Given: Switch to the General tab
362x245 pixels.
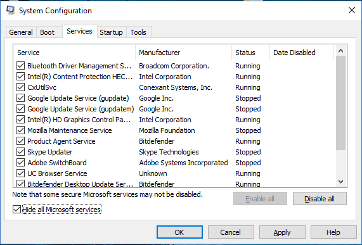Looking at the screenshot, I should tap(21, 32).
